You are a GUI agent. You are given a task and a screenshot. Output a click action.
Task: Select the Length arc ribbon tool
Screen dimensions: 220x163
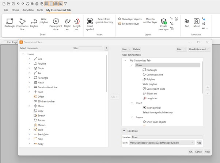77,23
